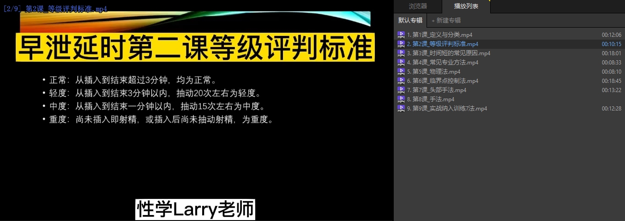Open the 播放列表 tab

click(466, 6)
